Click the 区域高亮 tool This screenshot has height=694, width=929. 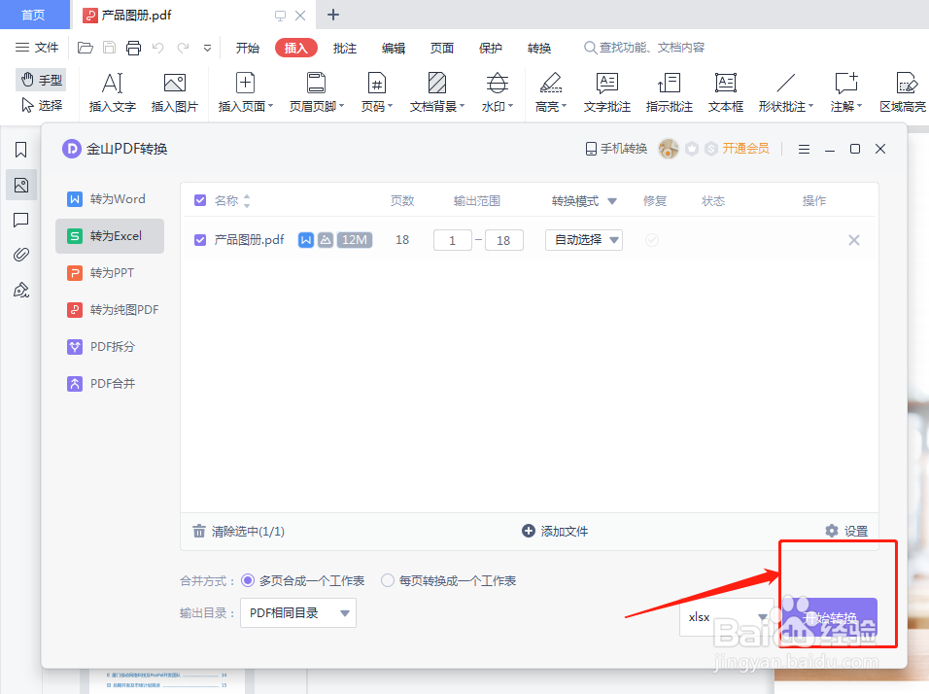click(903, 92)
